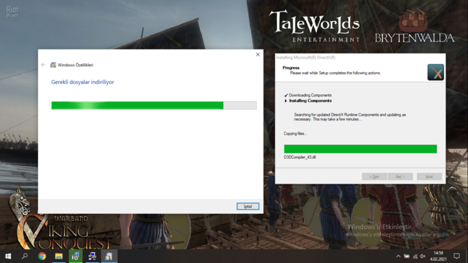Switch to the green-highlighted installer taskbar icon

point(75,256)
